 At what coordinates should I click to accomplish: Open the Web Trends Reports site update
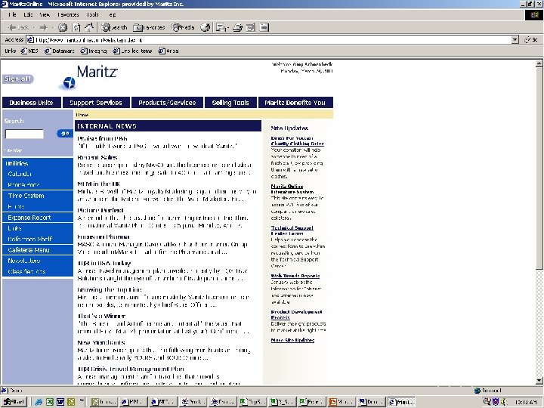(295, 277)
